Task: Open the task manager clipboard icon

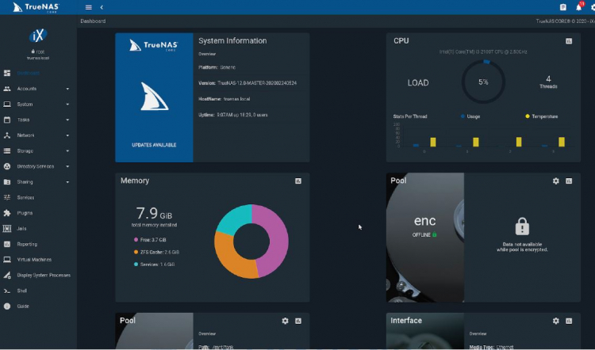Action: click(x=563, y=7)
